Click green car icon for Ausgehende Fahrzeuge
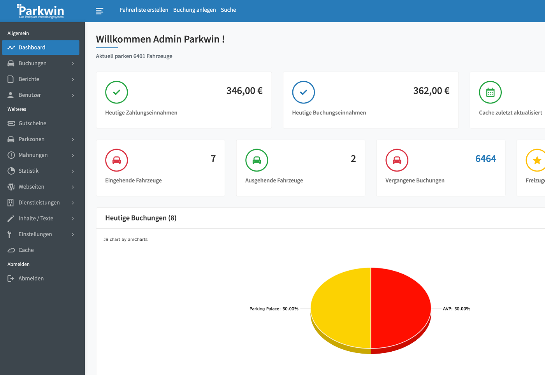The height and width of the screenshot is (375, 545). [x=257, y=160]
